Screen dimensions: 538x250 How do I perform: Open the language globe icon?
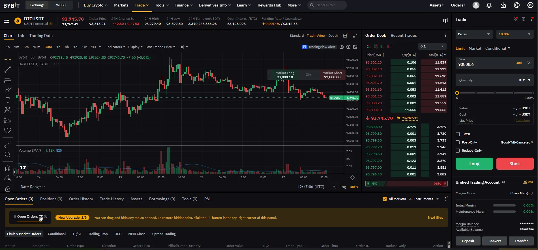tap(517, 5)
